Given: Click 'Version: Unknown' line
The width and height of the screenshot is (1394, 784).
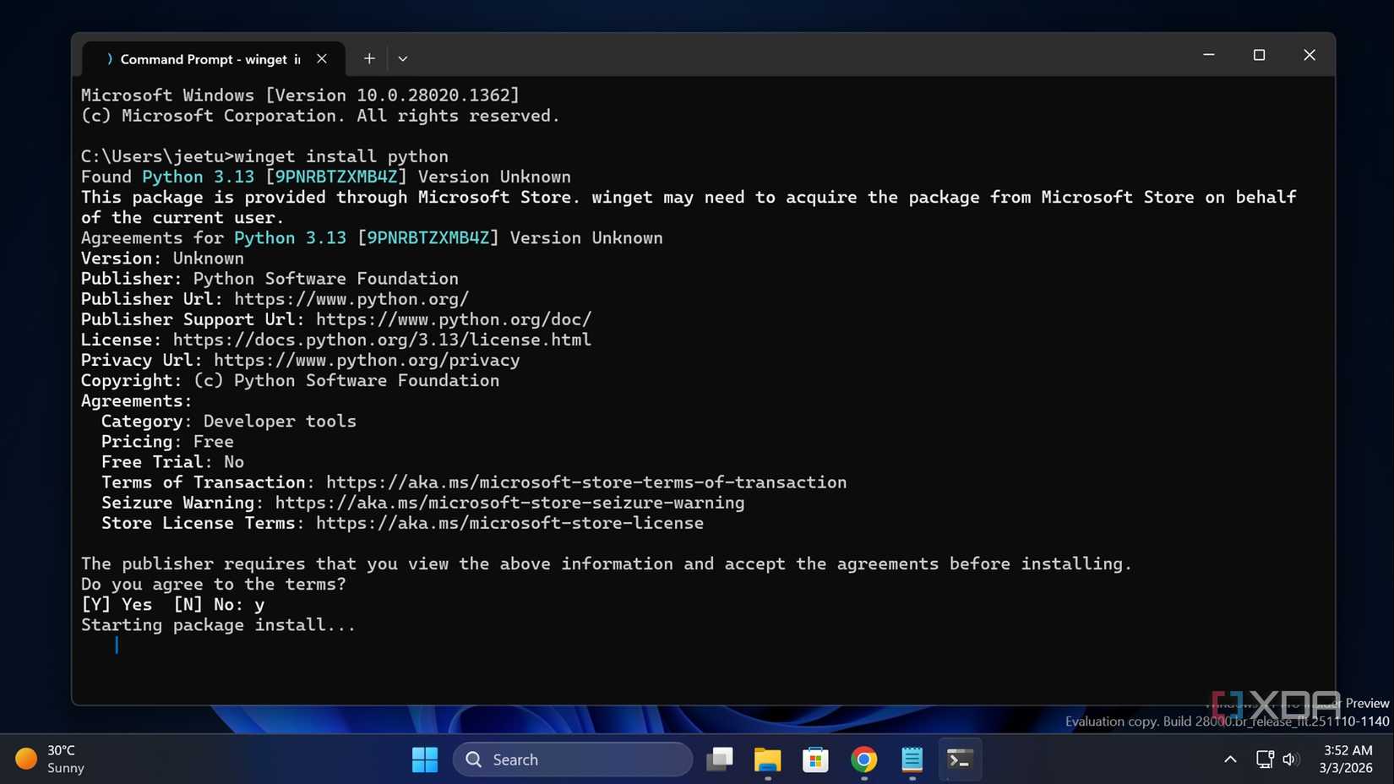Looking at the screenshot, I should tap(162, 259).
